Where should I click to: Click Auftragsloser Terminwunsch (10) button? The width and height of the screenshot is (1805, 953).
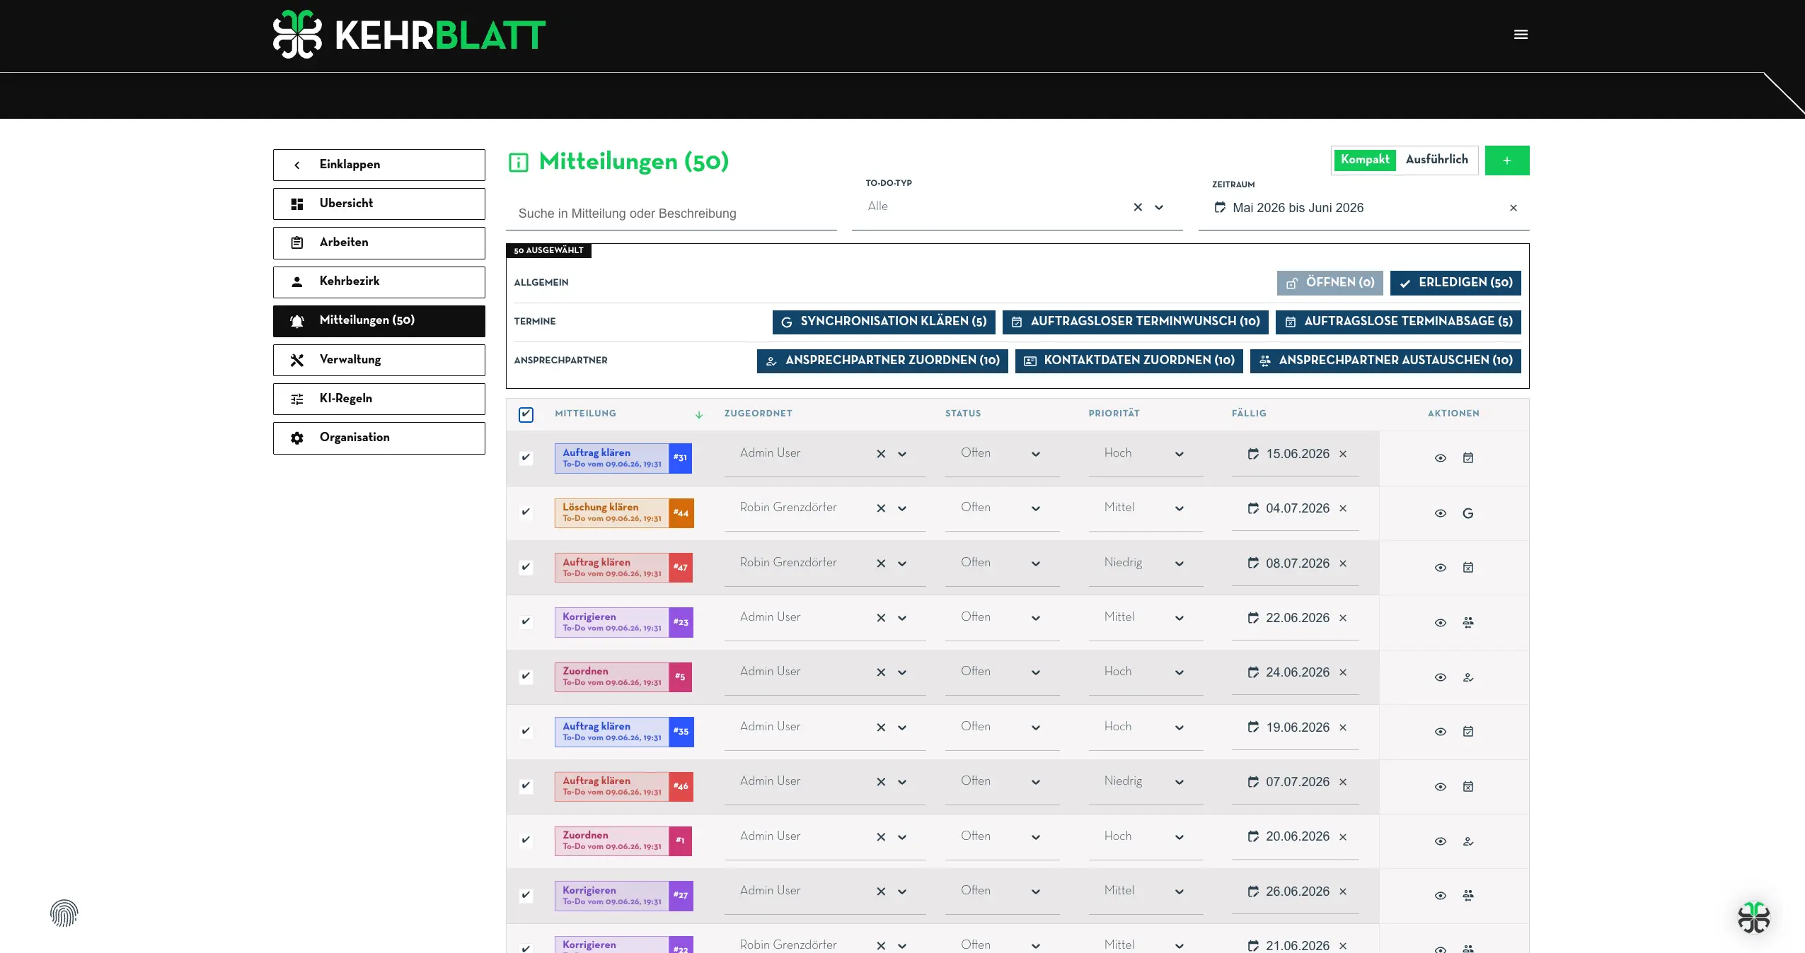point(1135,322)
